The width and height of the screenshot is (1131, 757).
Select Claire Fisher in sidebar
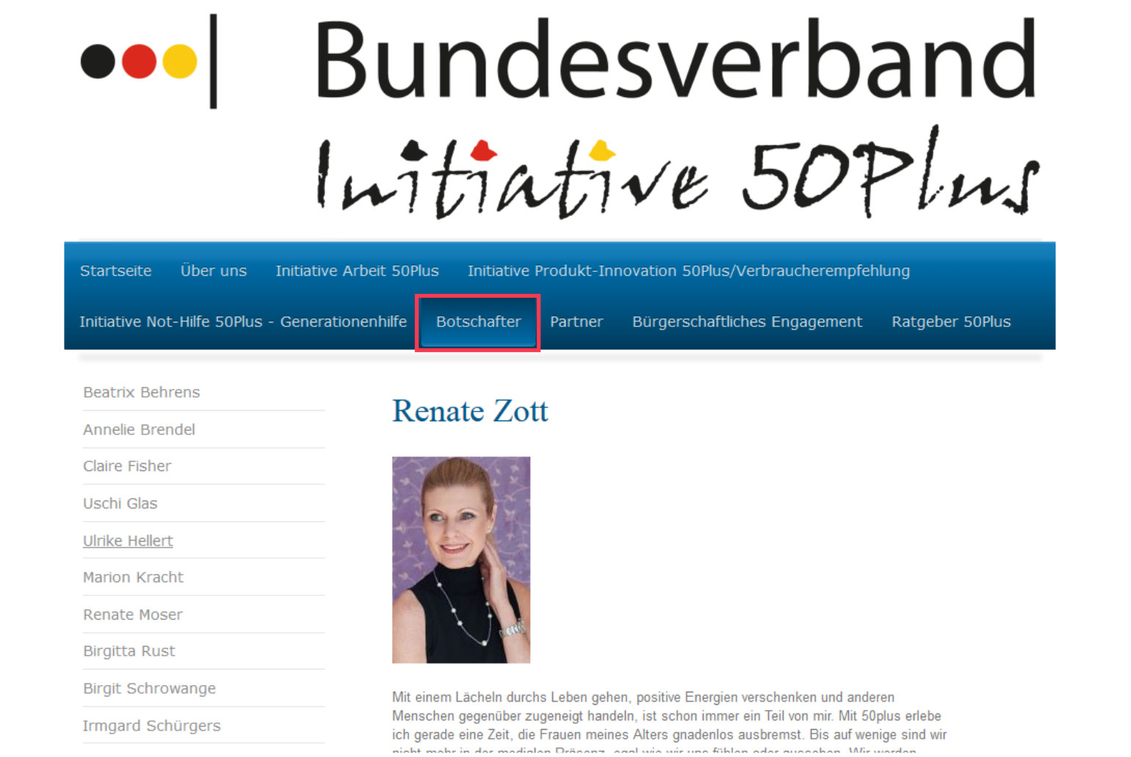click(127, 467)
